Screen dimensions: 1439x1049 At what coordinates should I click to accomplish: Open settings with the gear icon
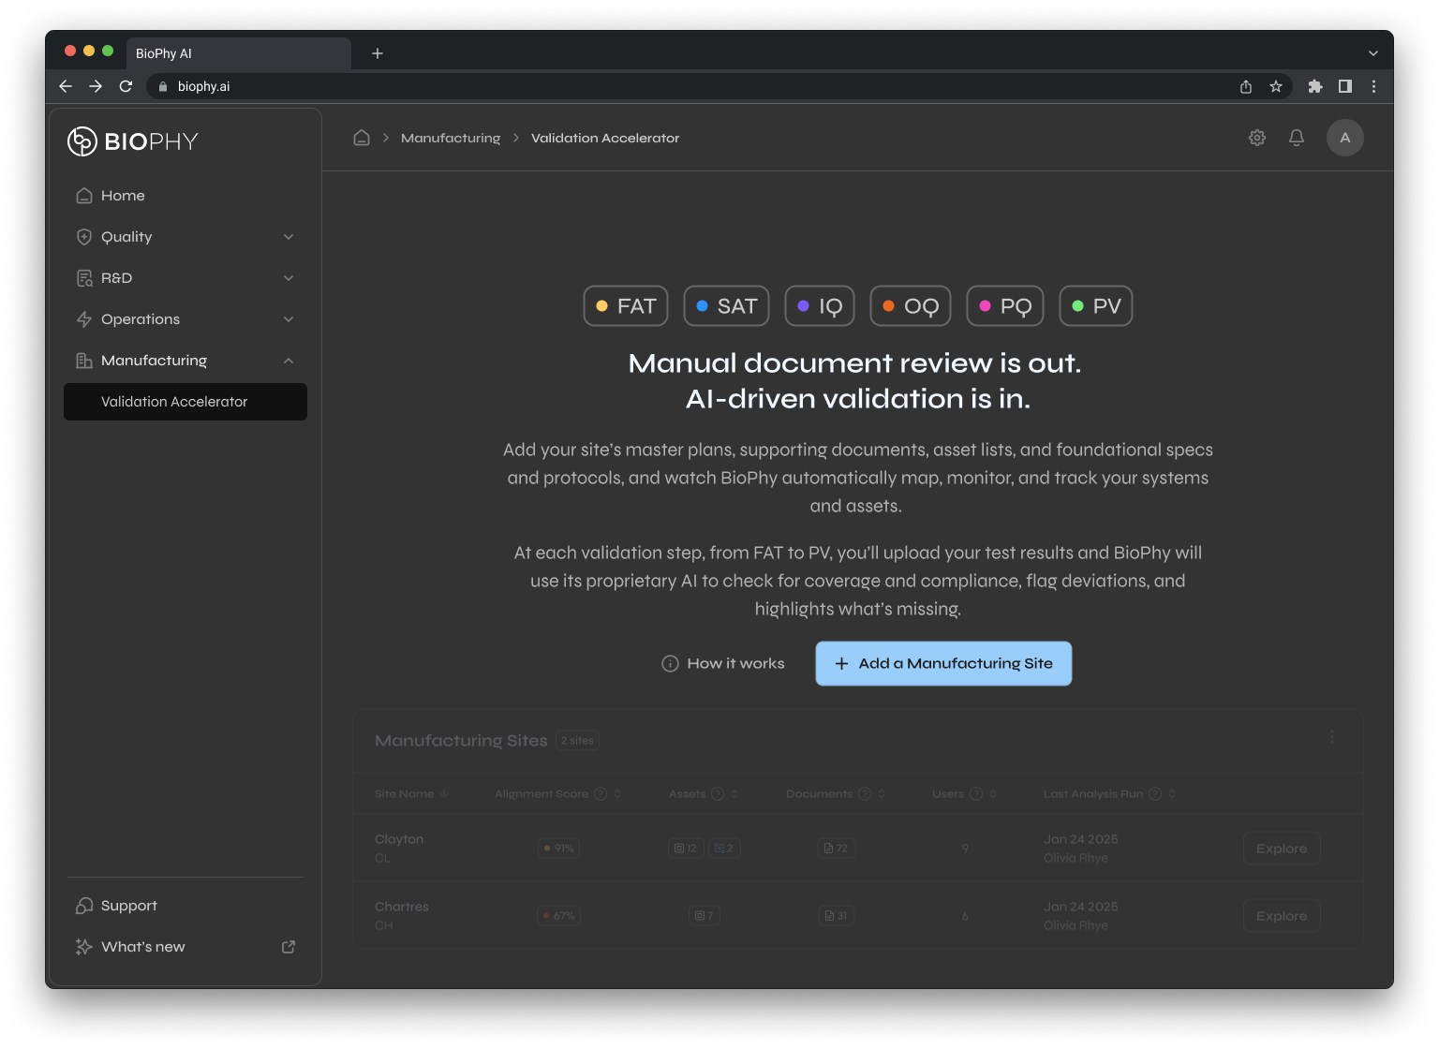[x=1256, y=138]
